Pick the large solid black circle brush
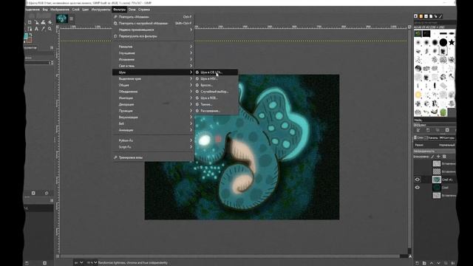473x266 pixels. coord(443,42)
